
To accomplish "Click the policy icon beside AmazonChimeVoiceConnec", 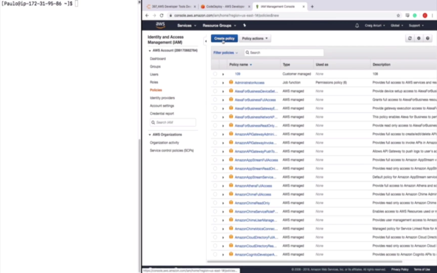I will (x=231, y=228).
